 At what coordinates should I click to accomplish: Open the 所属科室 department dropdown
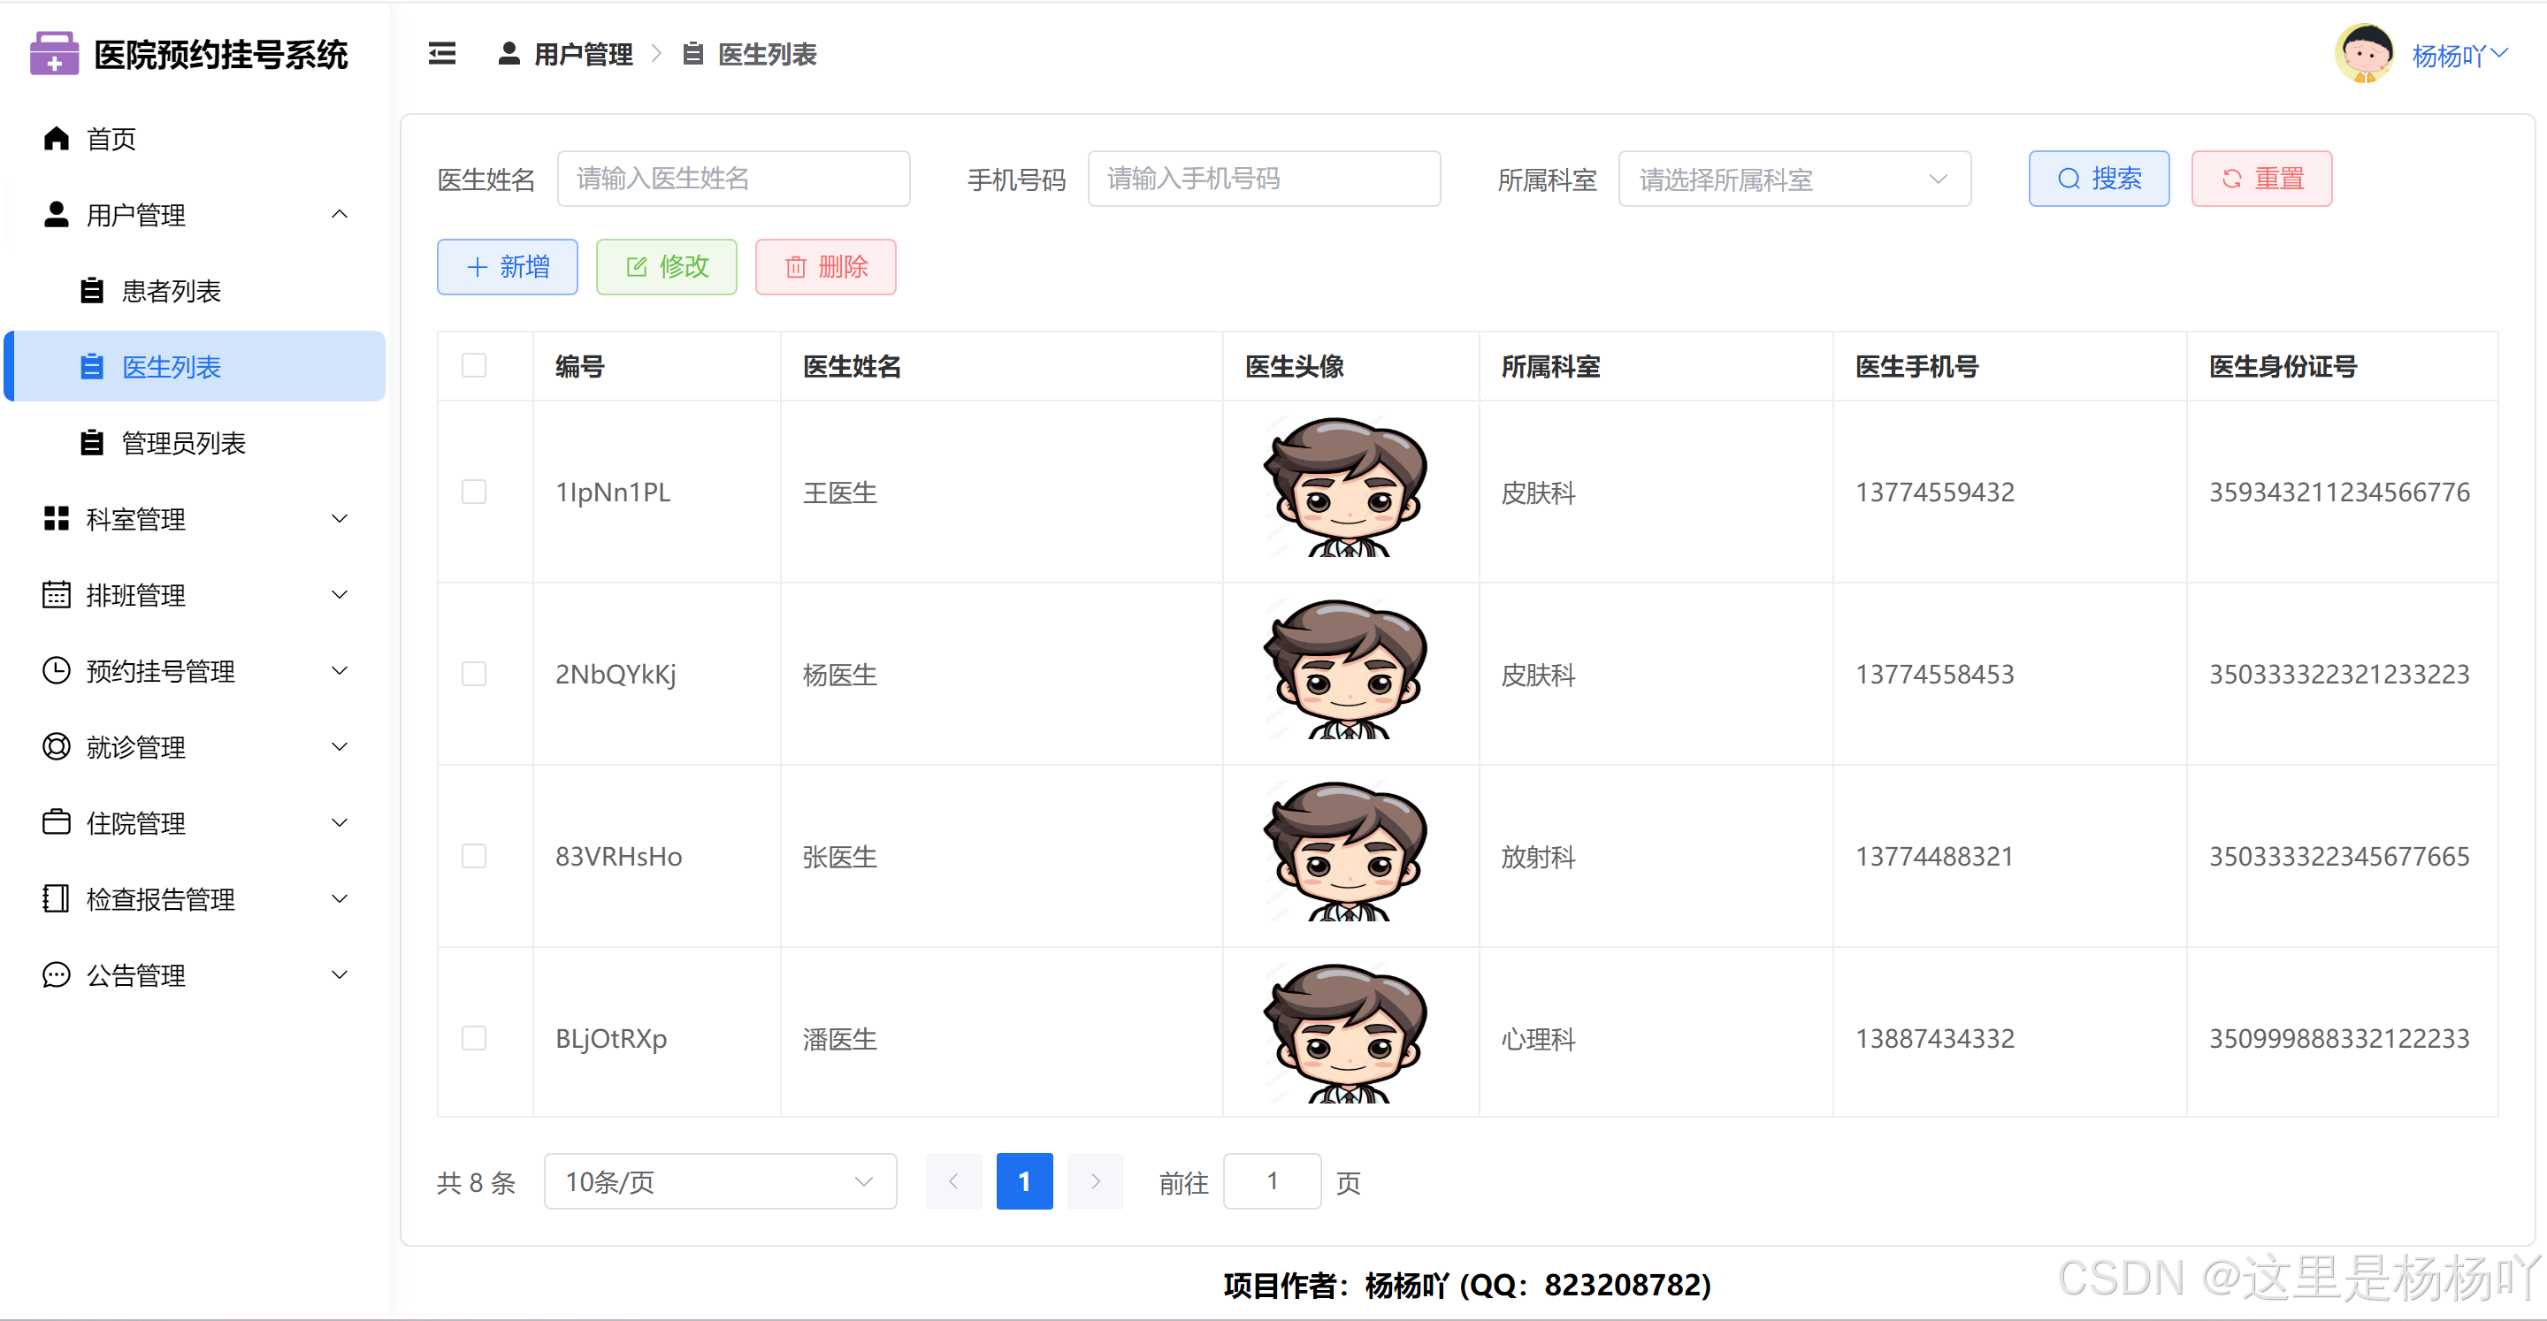[x=1794, y=179]
